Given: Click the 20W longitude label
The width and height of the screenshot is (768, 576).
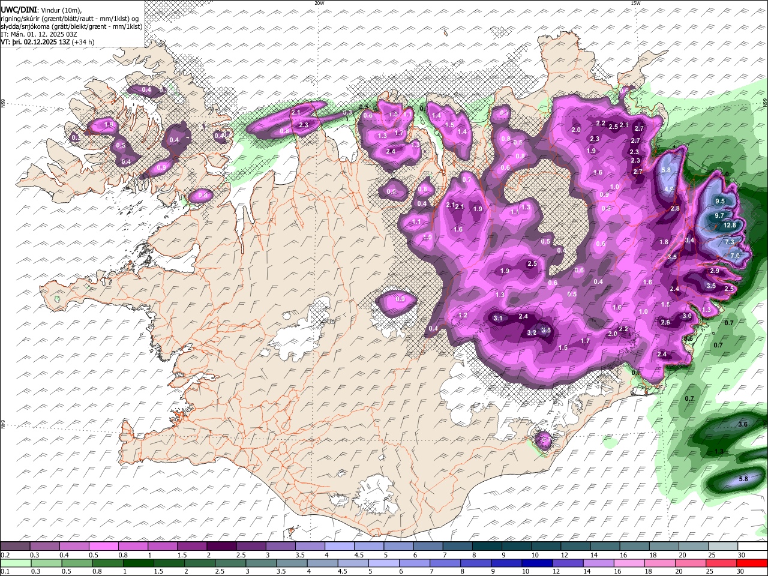Looking at the screenshot, I should pos(319,3).
